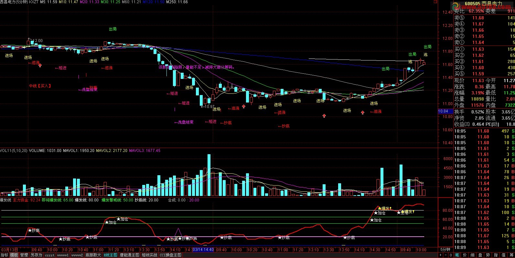This screenshot has height=258, width=515.
Task: Open the 管理 manage tab
Action: [24, 255]
